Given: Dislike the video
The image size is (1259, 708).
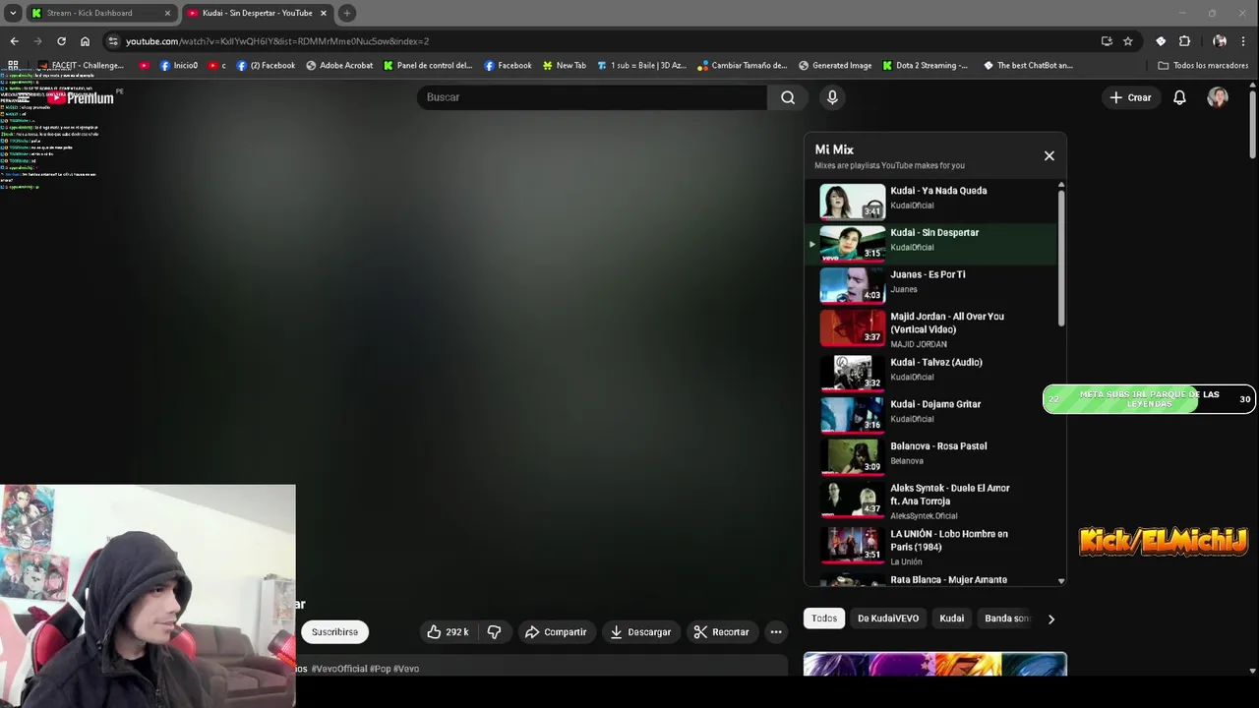Looking at the screenshot, I should [494, 632].
